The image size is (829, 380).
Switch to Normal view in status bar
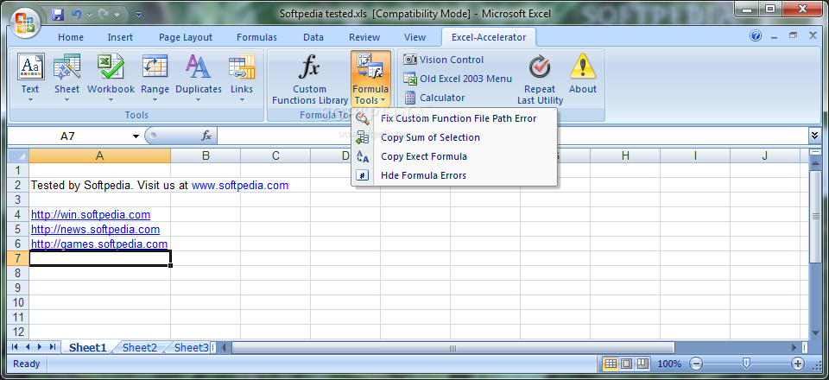611,364
